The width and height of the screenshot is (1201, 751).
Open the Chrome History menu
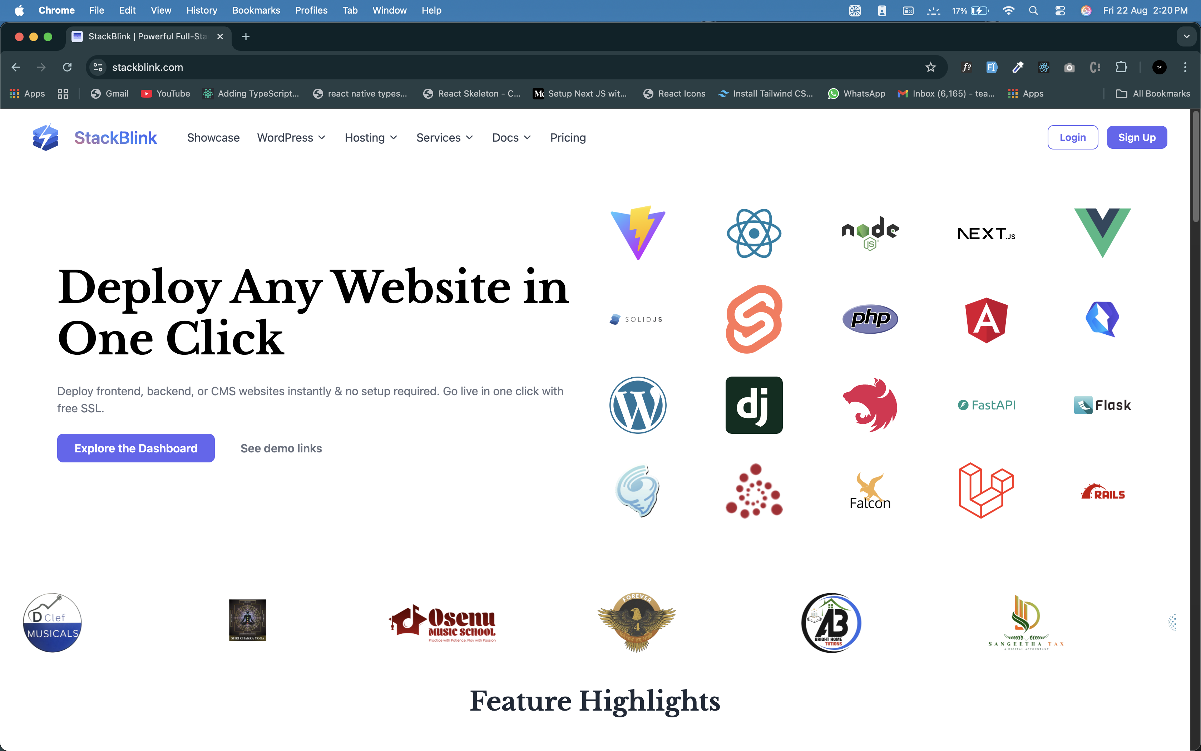coord(202,10)
